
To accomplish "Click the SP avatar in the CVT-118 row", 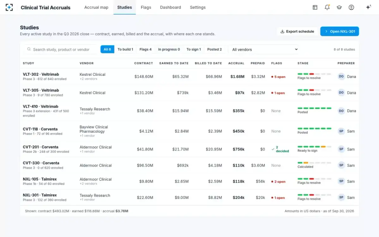I will tap(341, 131).
